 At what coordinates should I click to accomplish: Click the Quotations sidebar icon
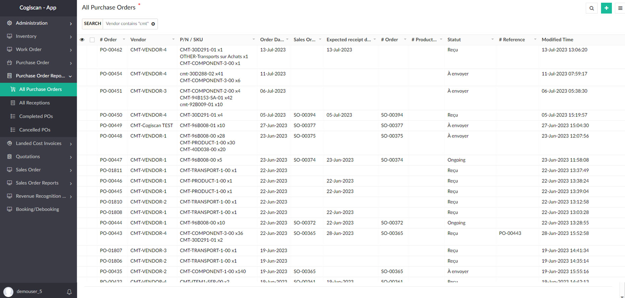coord(9,157)
